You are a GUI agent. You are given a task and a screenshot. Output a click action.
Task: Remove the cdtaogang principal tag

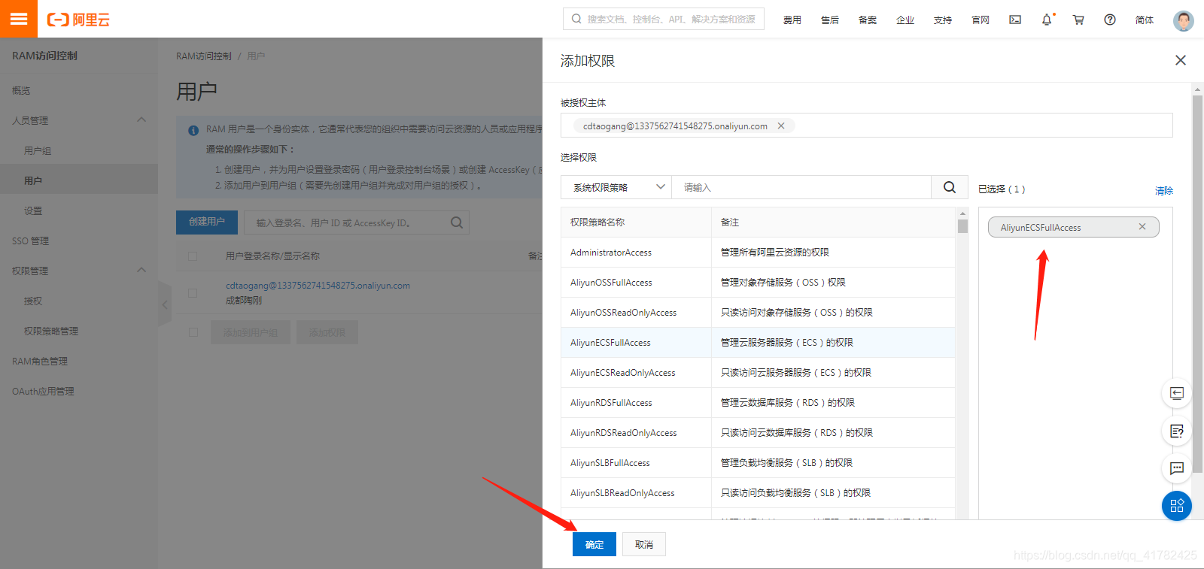click(781, 126)
